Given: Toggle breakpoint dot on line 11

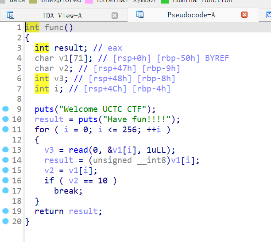Looking at the screenshot, I should click(5, 129).
